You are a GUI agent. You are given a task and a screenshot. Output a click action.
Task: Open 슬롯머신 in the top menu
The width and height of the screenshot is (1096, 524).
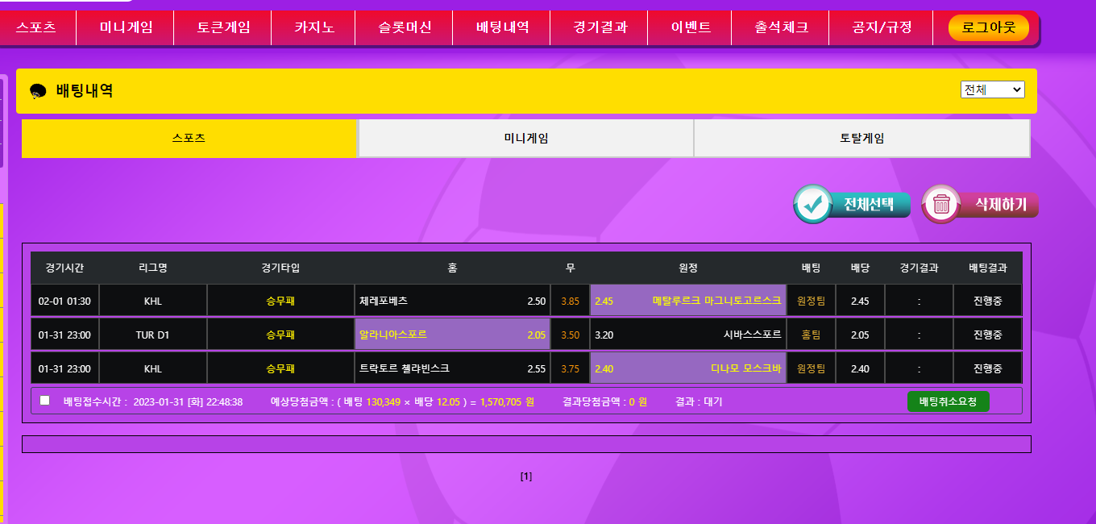coord(405,27)
